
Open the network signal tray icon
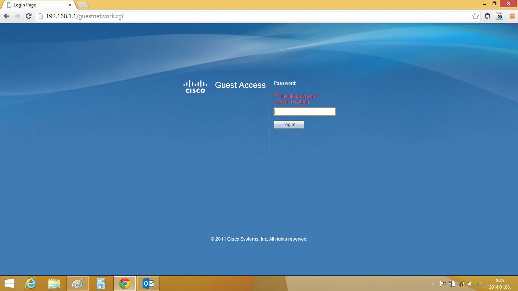point(461,284)
